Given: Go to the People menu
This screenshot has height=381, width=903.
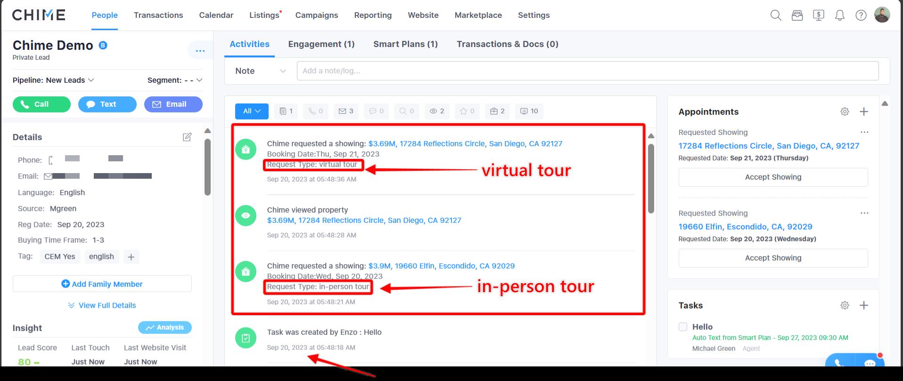Looking at the screenshot, I should point(105,15).
